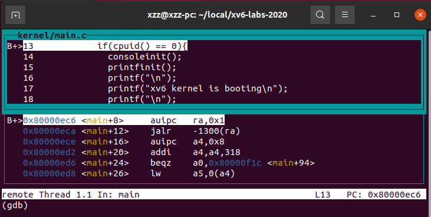Open a new terminal tab
Viewport: 431px width, 217px height.
click(15, 15)
